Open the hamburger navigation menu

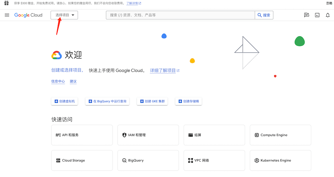7,15
